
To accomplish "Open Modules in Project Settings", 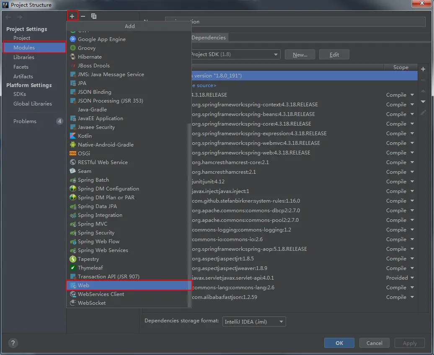I will [35, 48].
